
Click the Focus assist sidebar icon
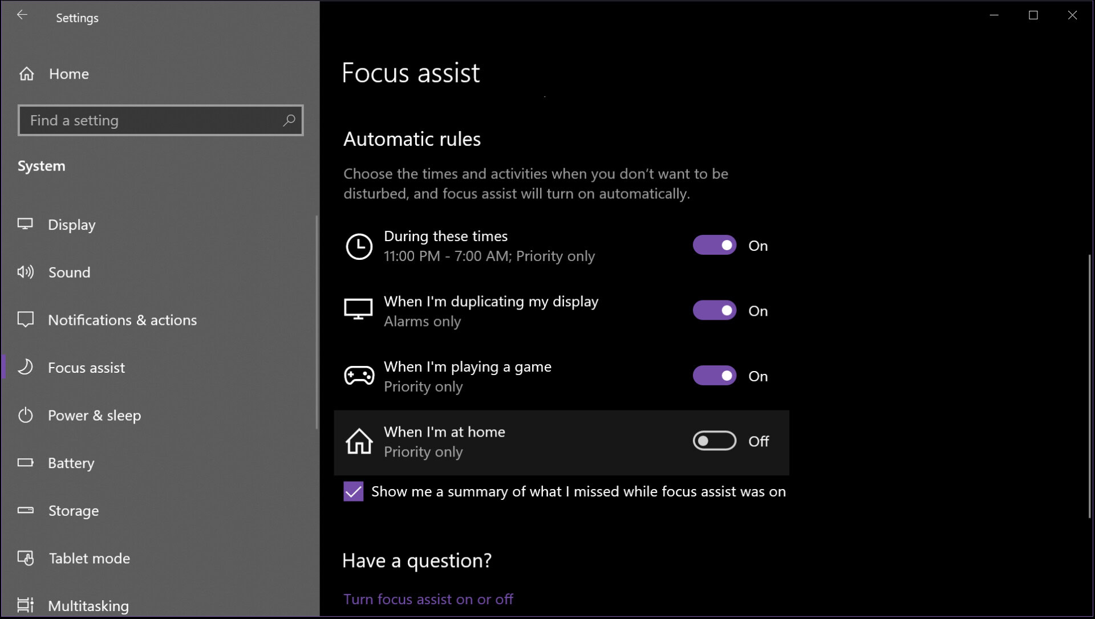pos(26,367)
